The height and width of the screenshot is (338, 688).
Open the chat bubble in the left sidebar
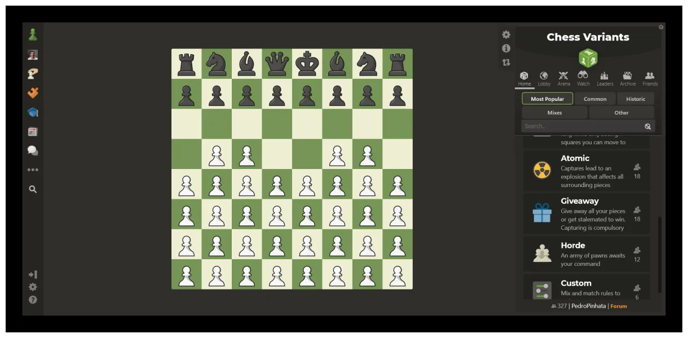pyautogui.click(x=33, y=150)
